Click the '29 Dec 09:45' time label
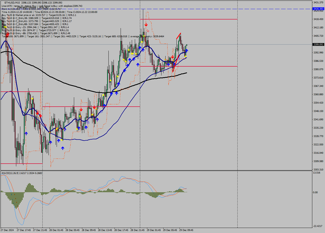This screenshot has width=325, height=233. (x=186, y=230)
